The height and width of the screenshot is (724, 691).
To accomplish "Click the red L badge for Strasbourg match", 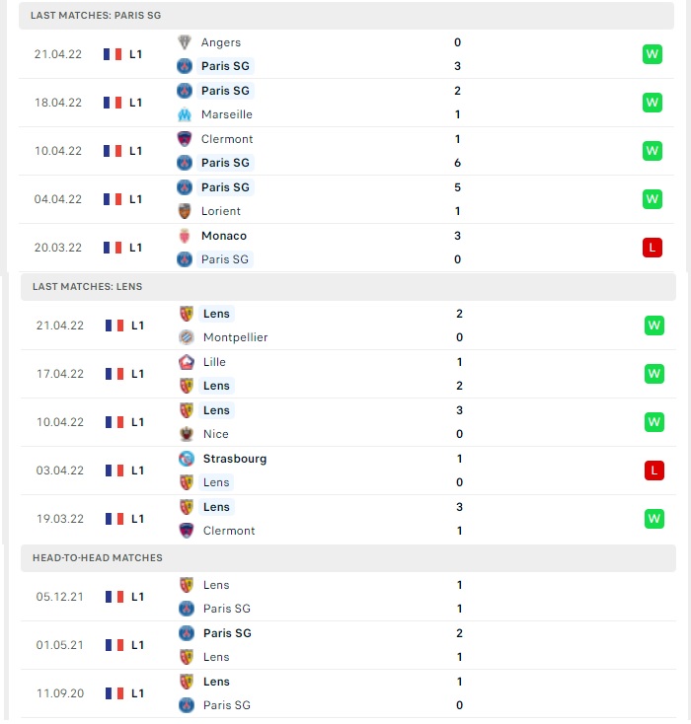I will 654,471.
